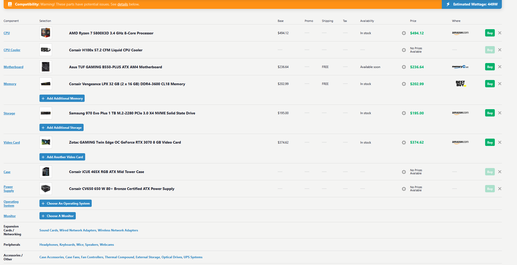Open the Corsair Vengeance memory thumbnail

pyautogui.click(x=46, y=84)
